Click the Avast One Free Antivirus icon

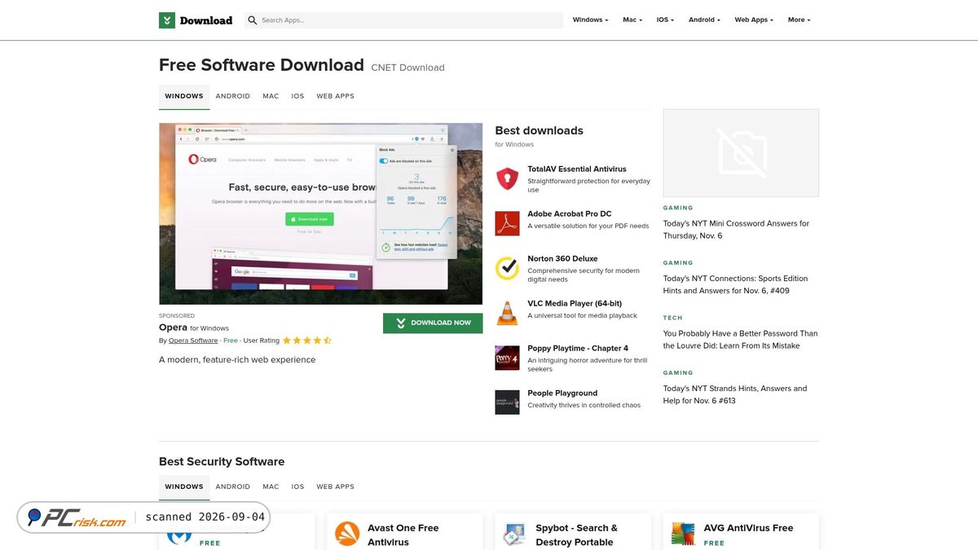point(347,535)
